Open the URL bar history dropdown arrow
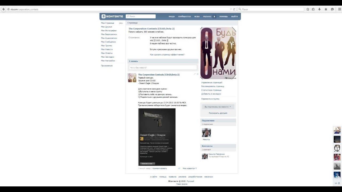The image size is (342, 192). (231, 9)
